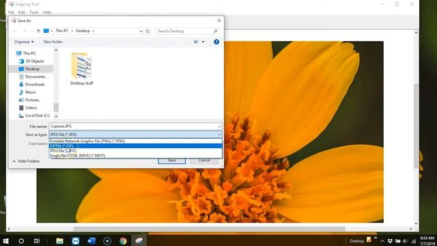The height and width of the screenshot is (246, 437).
Task: Click the volume speaker tray icon
Action: (405, 241)
